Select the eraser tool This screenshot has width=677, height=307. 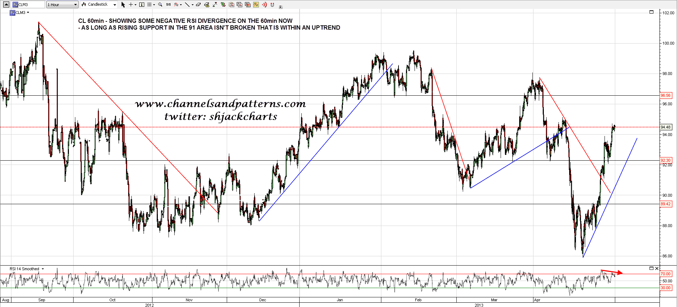[x=199, y=5]
